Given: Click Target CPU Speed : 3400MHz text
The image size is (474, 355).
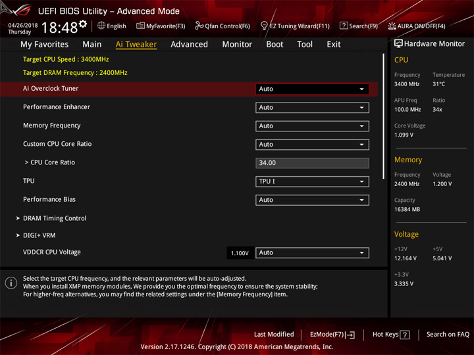Looking at the screenshot, I should click(x=66, y=59).
